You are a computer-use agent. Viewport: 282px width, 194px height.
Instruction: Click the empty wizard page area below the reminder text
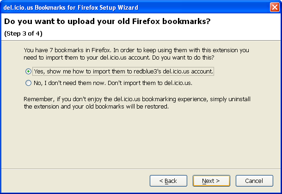coord(141,139)
